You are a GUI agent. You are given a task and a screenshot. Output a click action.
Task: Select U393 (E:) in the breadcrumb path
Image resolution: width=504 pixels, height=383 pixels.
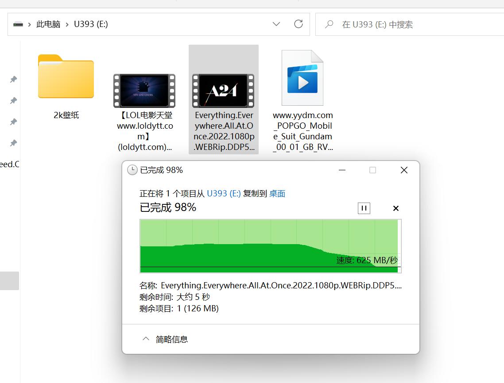click(90, 24)
